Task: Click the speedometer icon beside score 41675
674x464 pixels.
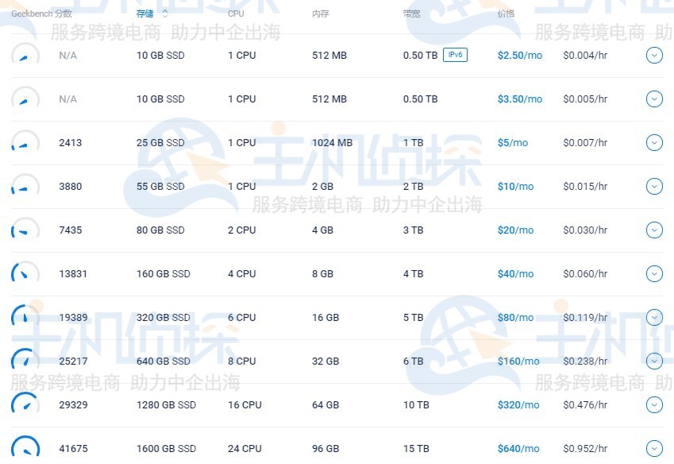Action: (x=25, y=449)
